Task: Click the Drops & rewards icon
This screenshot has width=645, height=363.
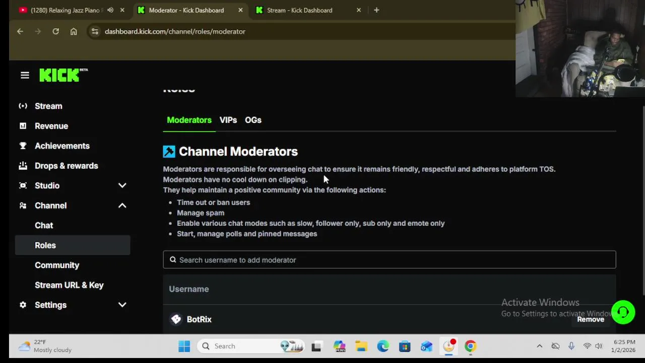Action: click(23, 165)
